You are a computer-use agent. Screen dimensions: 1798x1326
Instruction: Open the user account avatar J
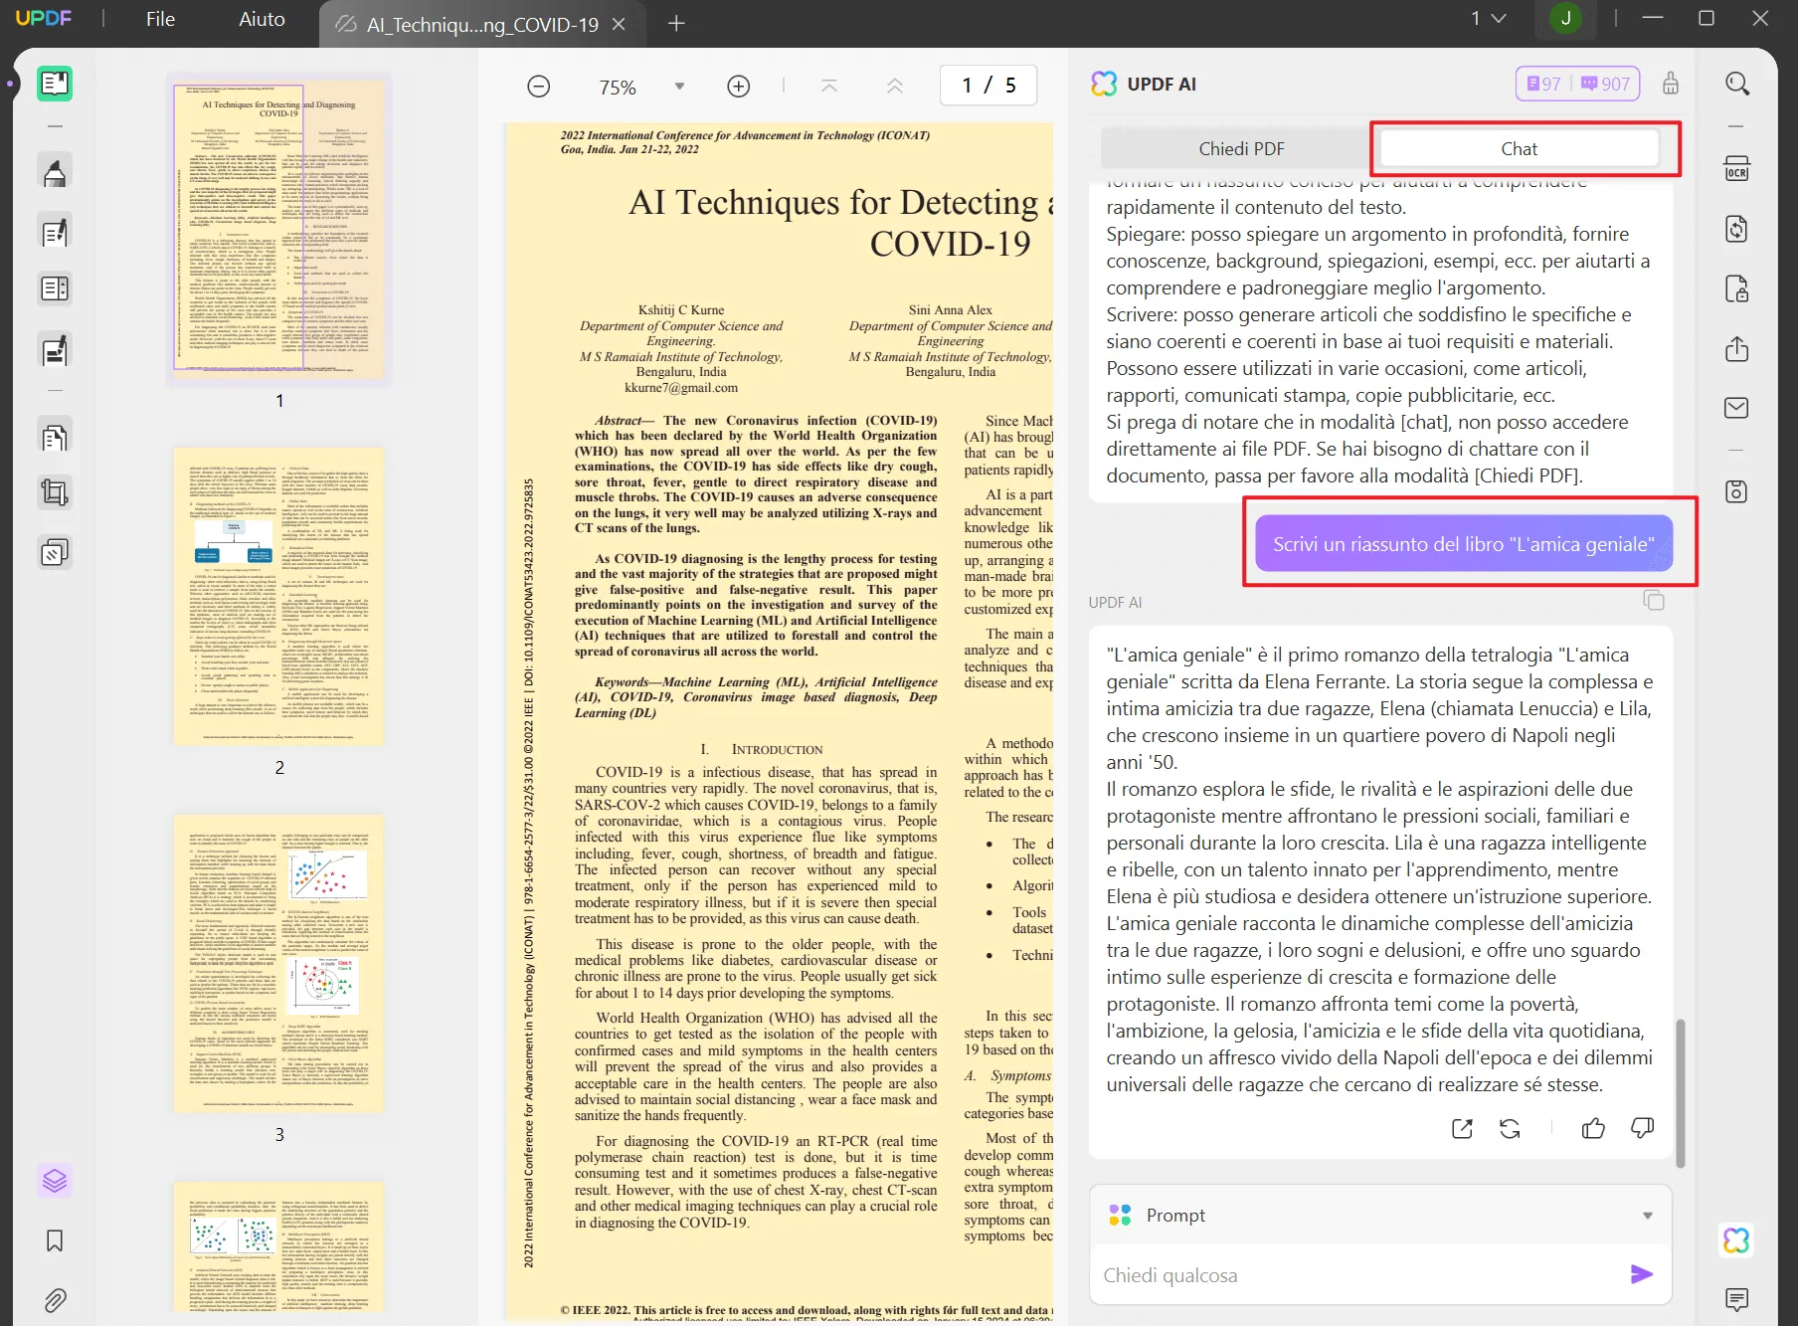(1565, 18)
